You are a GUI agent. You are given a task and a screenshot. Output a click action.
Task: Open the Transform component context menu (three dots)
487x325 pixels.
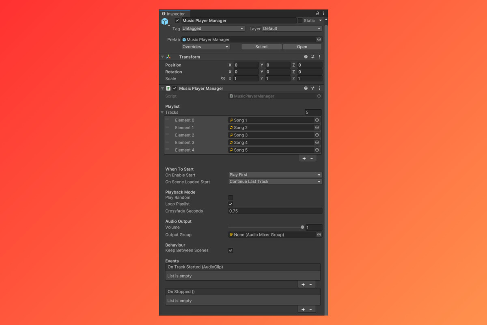coord(319,56)
